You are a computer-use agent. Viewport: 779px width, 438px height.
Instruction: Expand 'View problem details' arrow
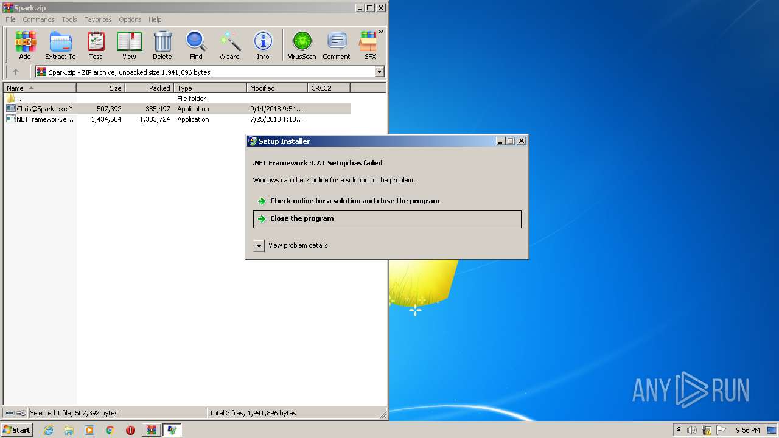(259, 245)
